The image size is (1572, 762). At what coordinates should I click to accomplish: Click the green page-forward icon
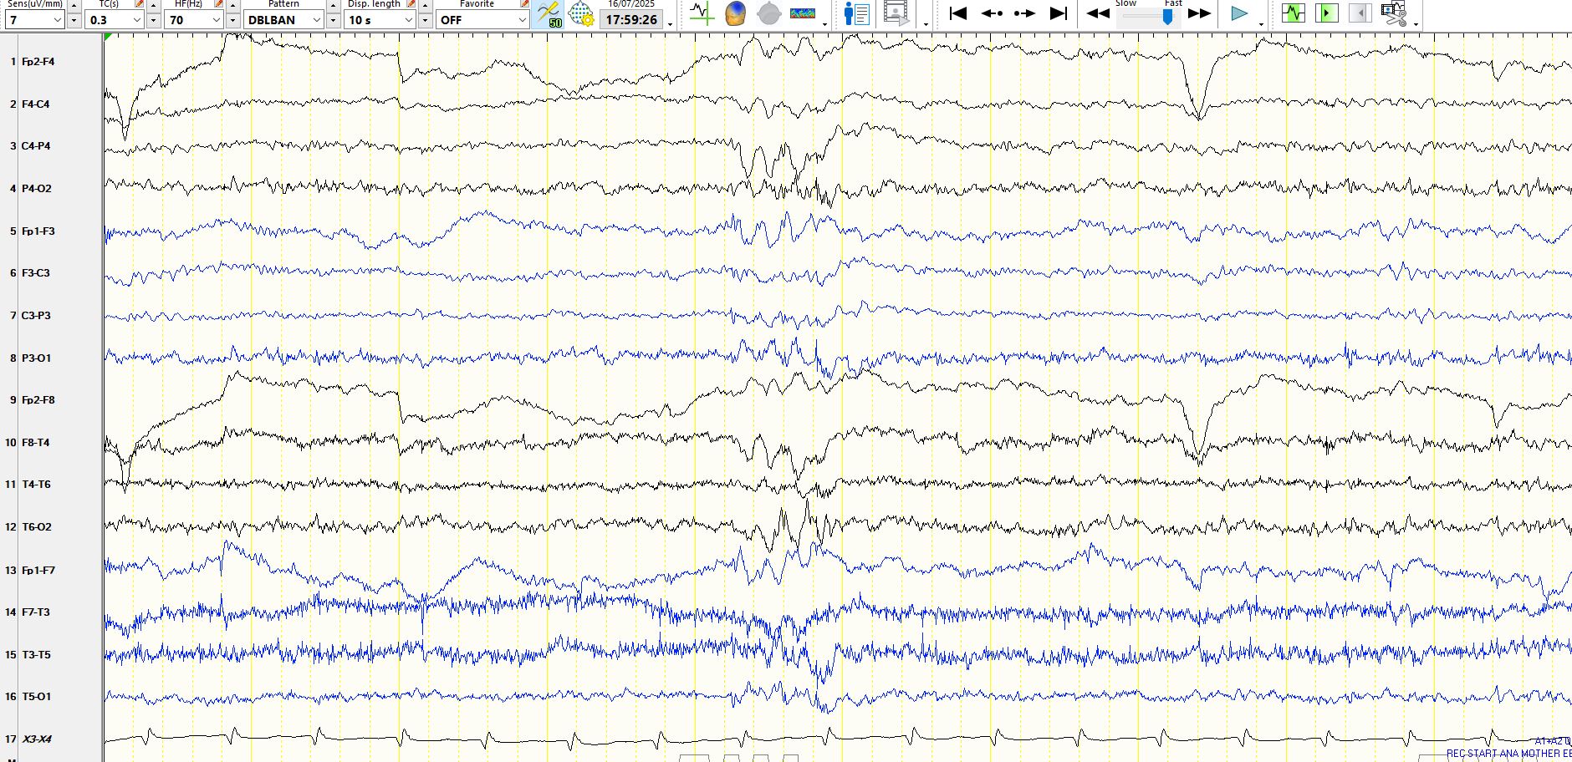[x=1327, y=13]
